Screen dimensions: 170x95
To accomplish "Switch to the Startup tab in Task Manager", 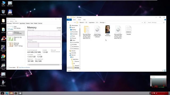I will tap(28, 23).
